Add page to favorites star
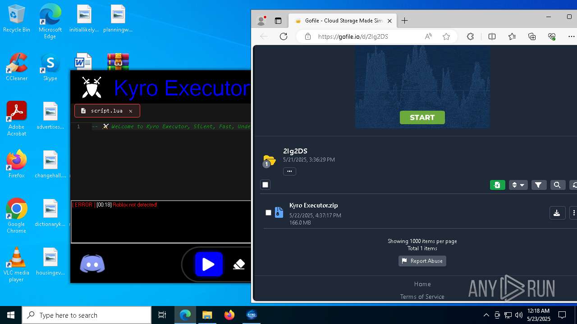 click(x=446, y=36)
